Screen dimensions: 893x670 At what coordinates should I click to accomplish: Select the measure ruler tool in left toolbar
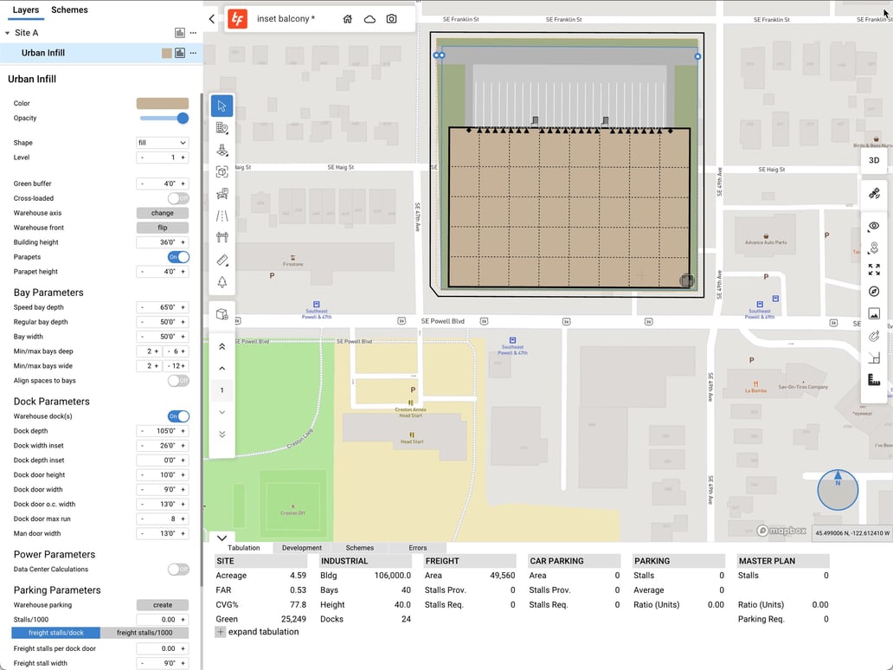[x=222, y=260]
